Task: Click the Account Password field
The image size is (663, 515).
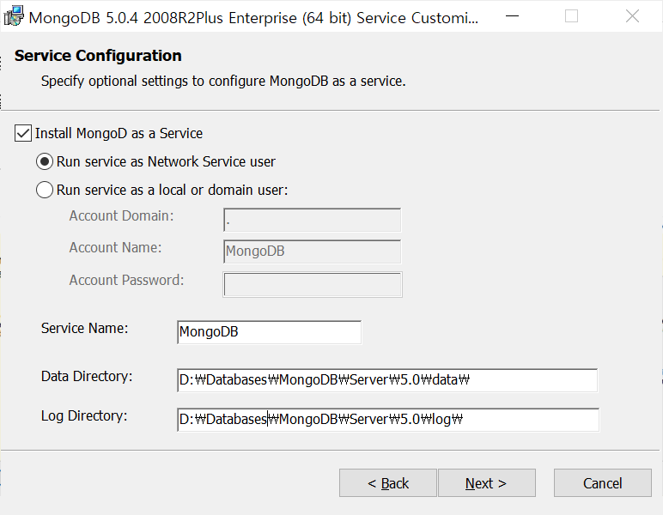Action: pyautogui.click(x=313, y=284)
